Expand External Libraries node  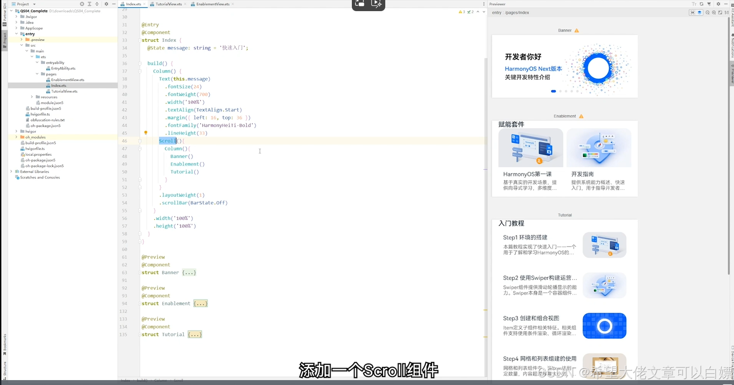(x=11, y=171)
